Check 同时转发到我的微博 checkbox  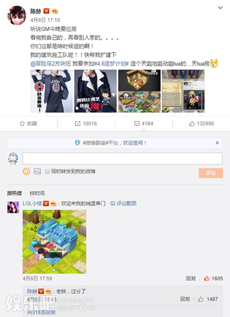[47, 171]
